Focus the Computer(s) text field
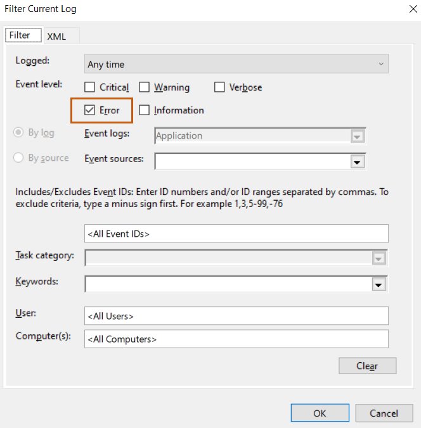Image resolution: width=421 pixels, height=428 pixels. (x=236, y=339)
